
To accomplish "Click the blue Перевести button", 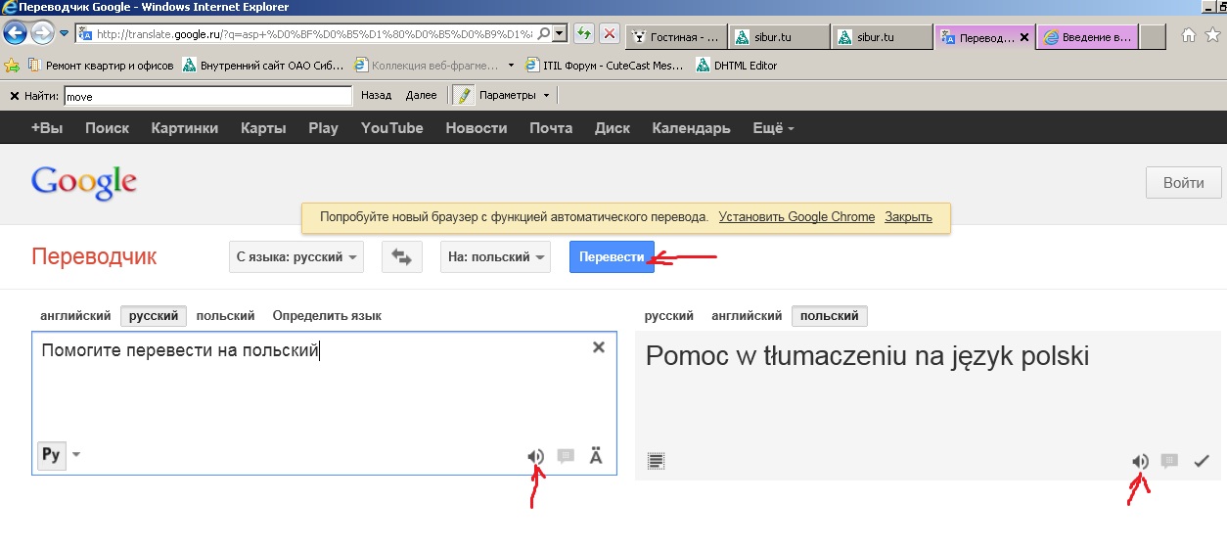I will click(612, 257).
